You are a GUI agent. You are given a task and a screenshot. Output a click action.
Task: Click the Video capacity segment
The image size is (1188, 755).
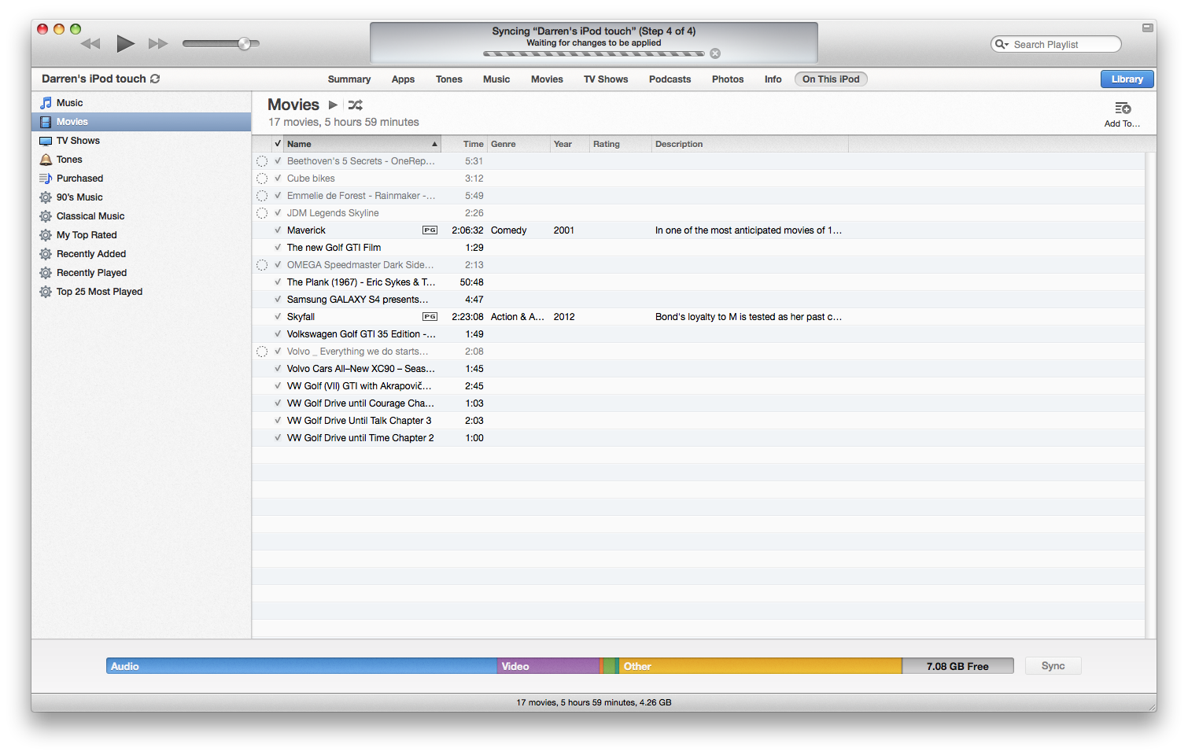tap(548, 666)
